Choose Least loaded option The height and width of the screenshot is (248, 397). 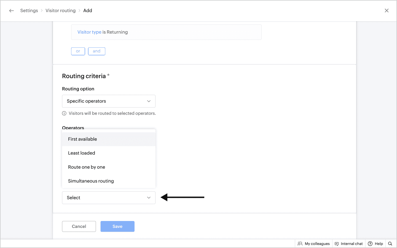(x=82, y=153)
